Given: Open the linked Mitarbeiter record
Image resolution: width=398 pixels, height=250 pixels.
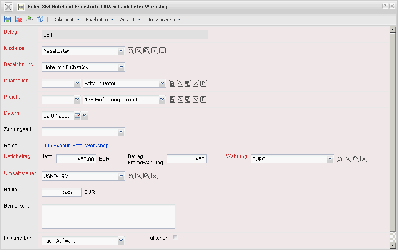Looking at the screenshot, I should pyautogui.click(x=172, y=83).
